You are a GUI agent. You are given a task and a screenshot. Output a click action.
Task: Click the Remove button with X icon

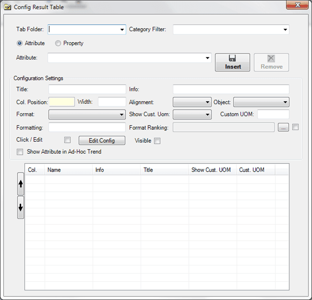[271, 62]
